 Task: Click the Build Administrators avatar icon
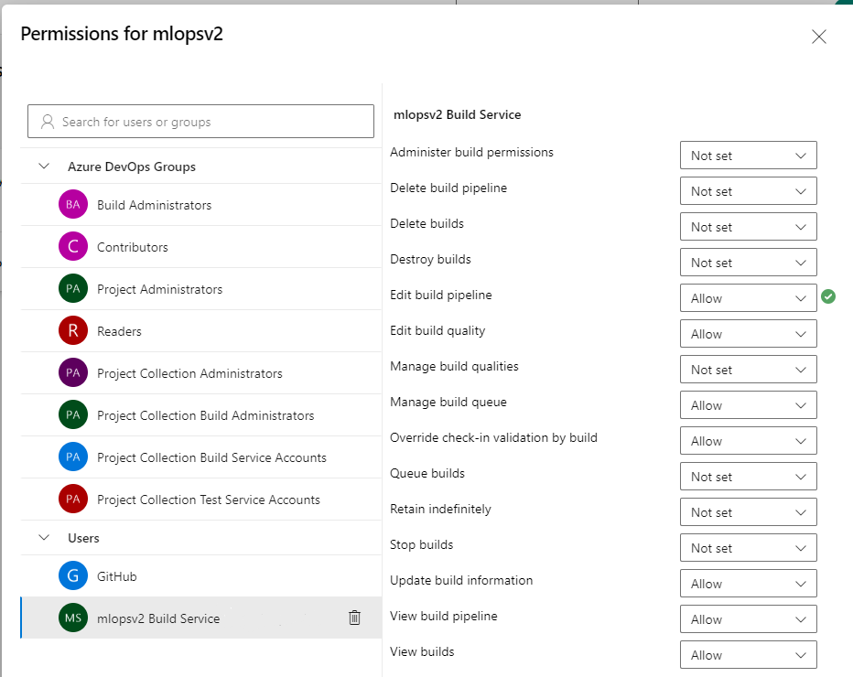pos(73,205)
